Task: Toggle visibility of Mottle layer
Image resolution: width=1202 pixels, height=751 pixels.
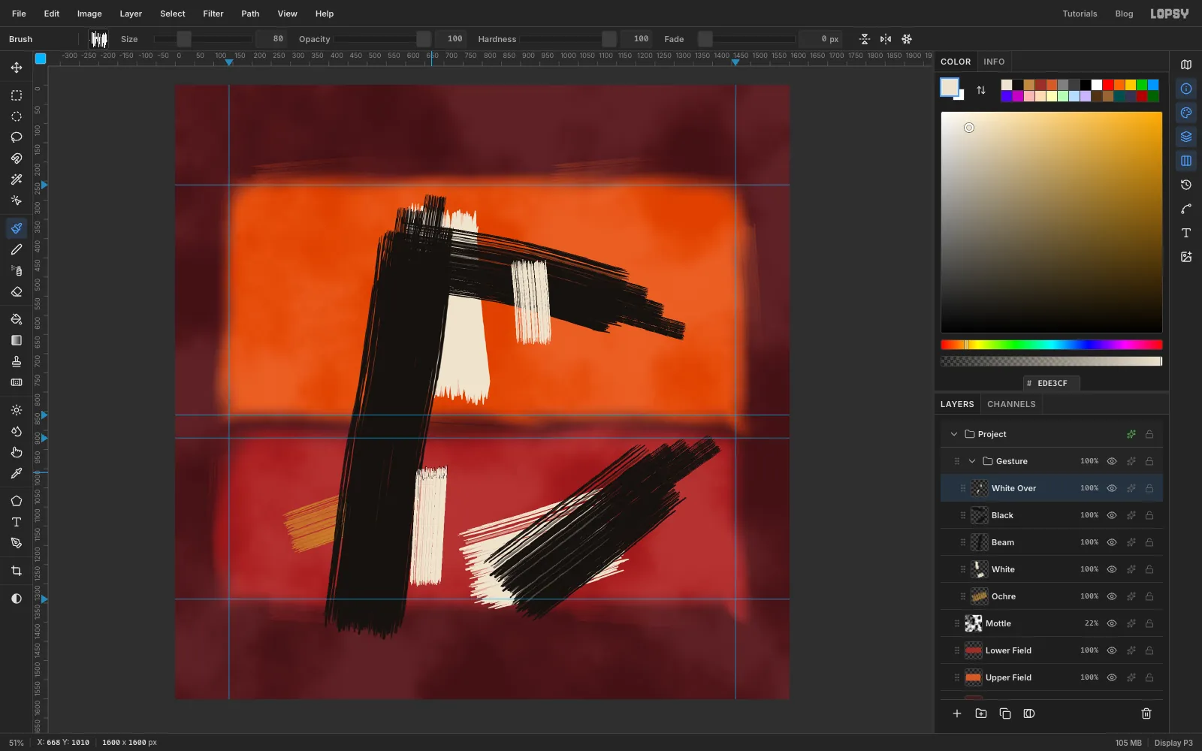Action: (x=1112, y=623)
